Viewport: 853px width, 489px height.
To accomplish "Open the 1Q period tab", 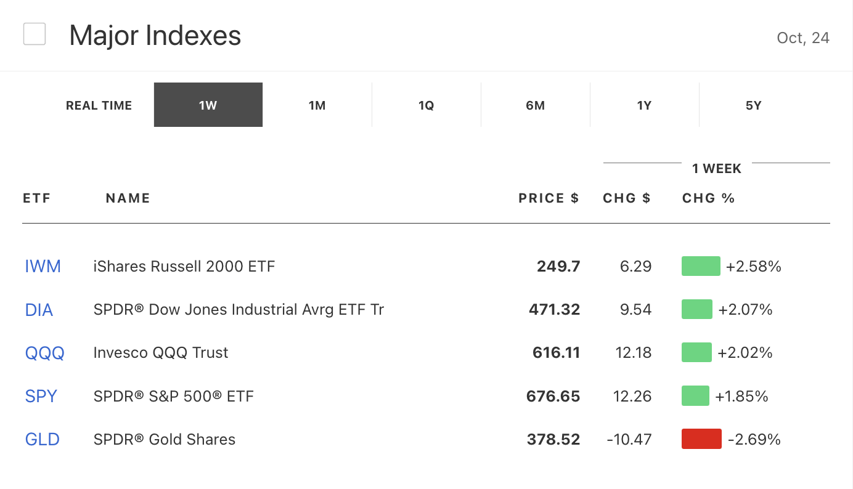I will point(426,105).
